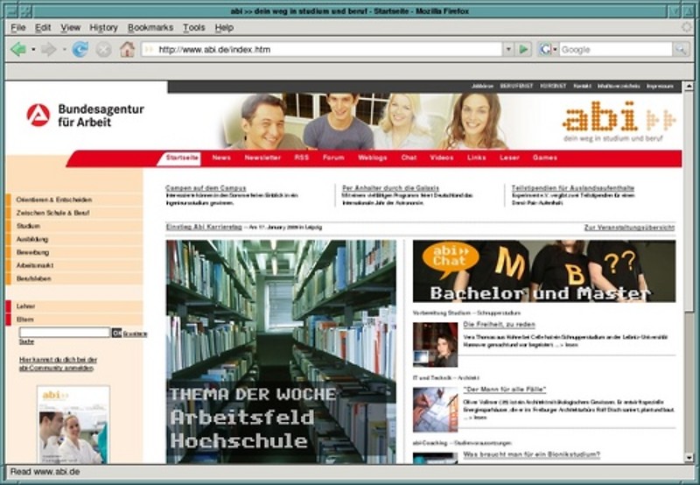700x485 pixels.
Task: Open the File menu
Action: [17, 28]
